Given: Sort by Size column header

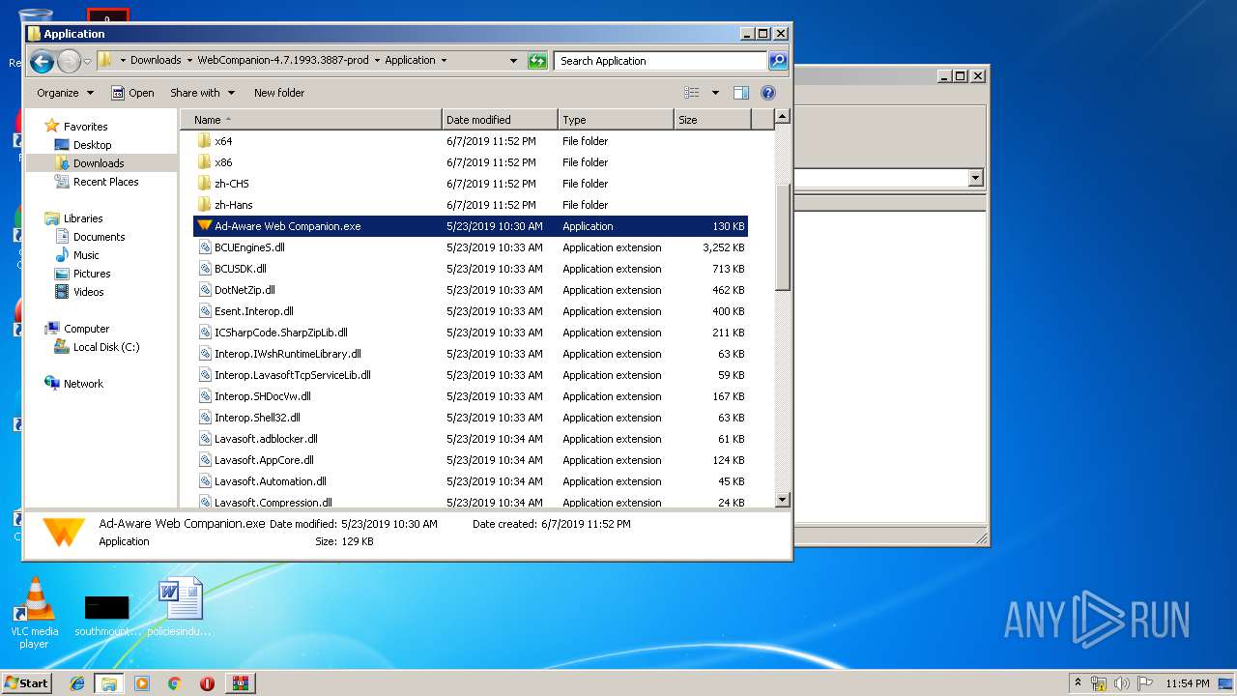Looking at the screenshot, I should (712, 120).
